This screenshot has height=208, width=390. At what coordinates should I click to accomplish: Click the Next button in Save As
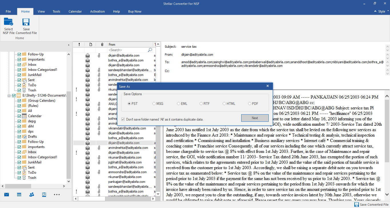pyautogui.click(x=255, y=118)
